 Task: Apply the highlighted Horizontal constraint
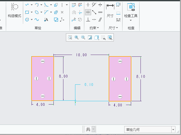click(88, 12)
